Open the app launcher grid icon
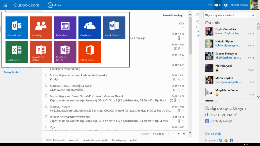The width and height of the screenshot is (260, 146). tap(5, 5)
